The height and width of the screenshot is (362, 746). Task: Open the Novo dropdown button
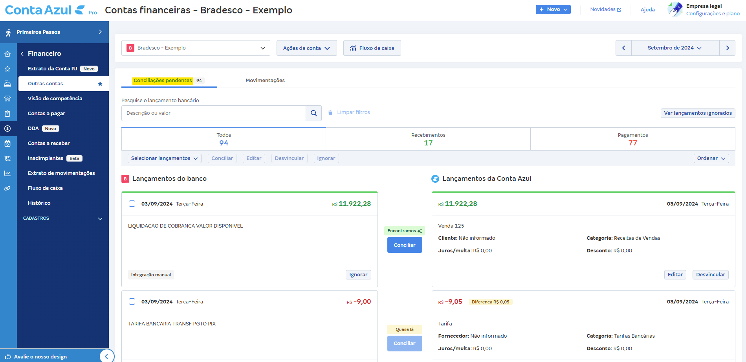click(553, 9)
